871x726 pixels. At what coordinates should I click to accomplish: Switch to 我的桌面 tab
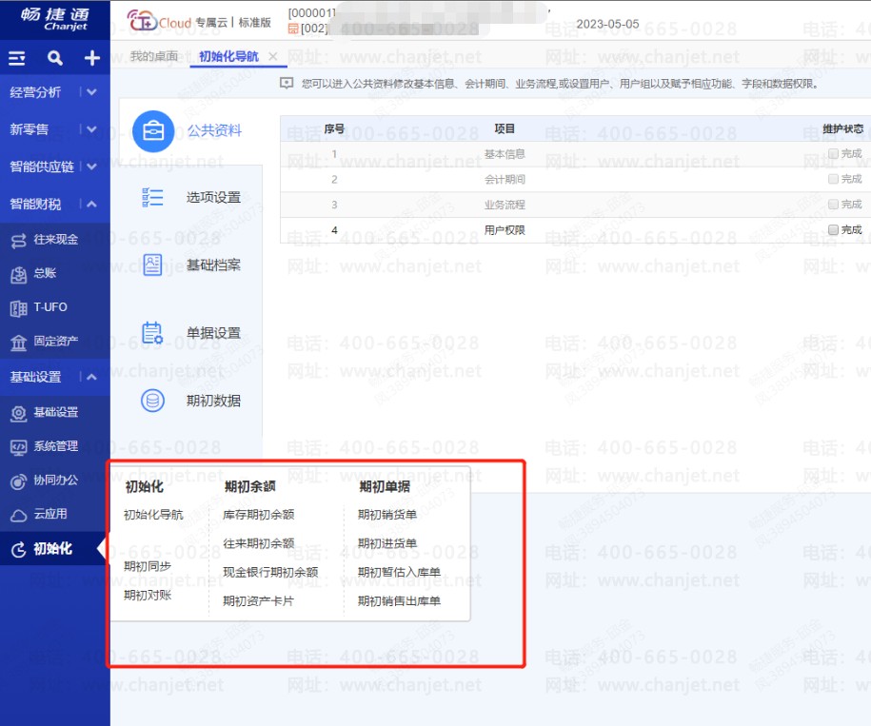coord(154,56)
